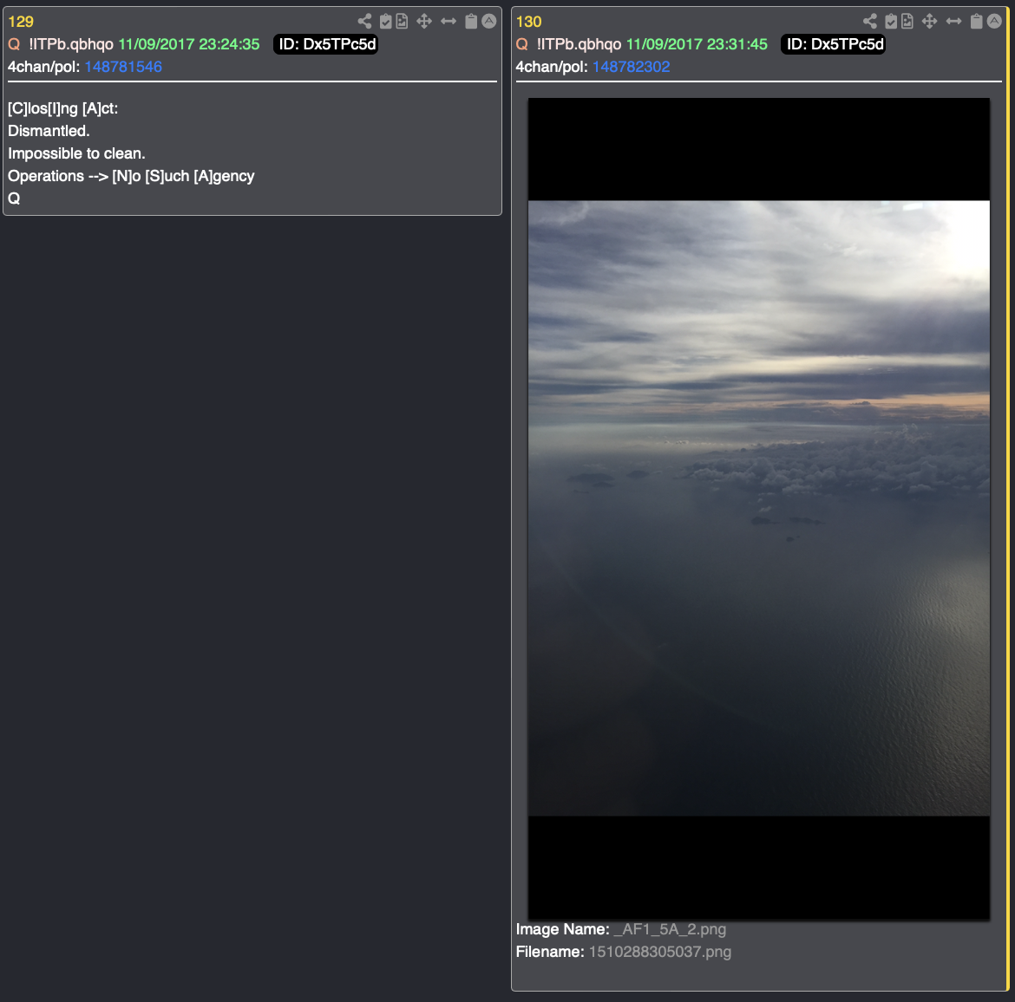Open 4chan/pol link 148782302
The width and height of the screenshot is (1015, 1002).
pyautogui.click(x=632, y=67)
